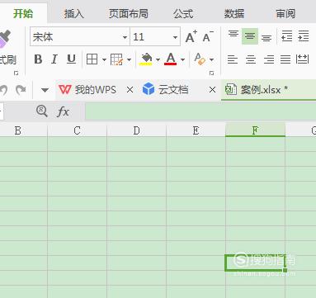Apply cell borders icon
The image size is (316, 298).
point(92,59)
